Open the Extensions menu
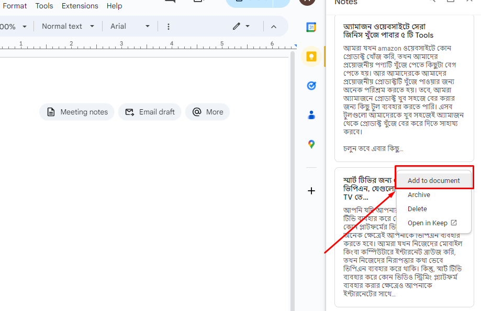Image resolution: width=481 pixels, height=311 pixels. [80, 6]
